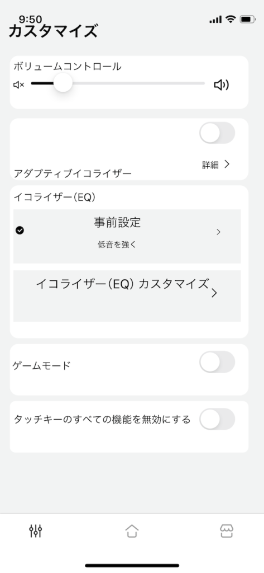Tap the checkmark beside 事前設定
Image resolution: width=264 pixels, height=573 pixels.
pyautogui.click(x=20, y=230)
